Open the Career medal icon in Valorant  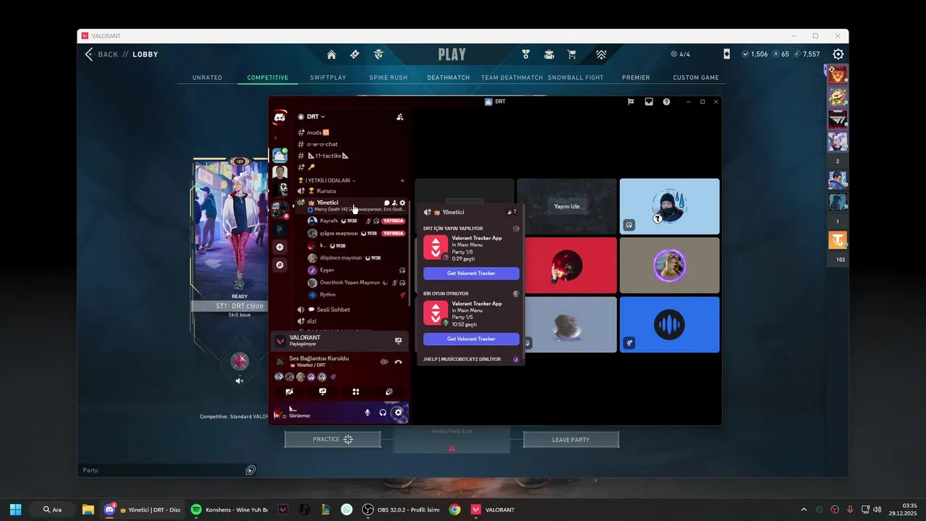tap(526, 54)
